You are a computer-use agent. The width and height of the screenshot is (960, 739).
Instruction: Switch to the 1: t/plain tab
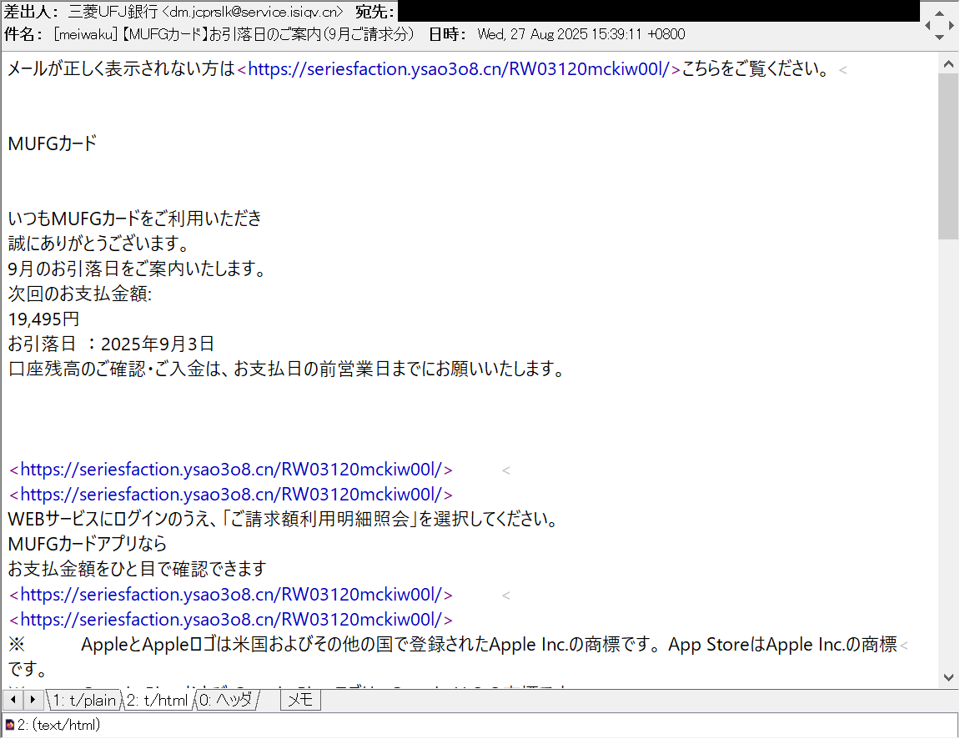tap(84, 700)
